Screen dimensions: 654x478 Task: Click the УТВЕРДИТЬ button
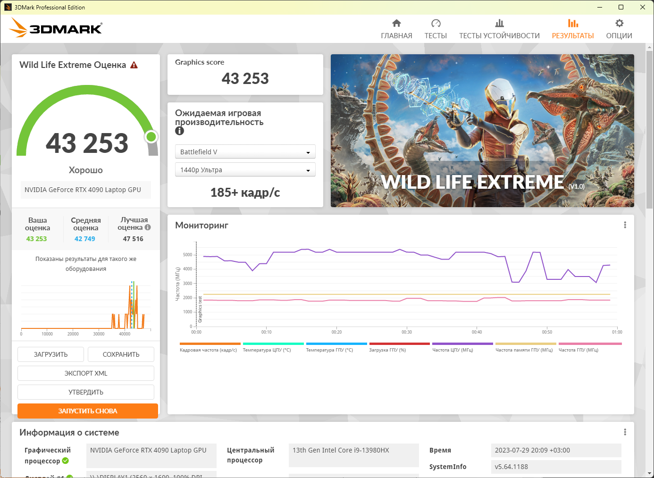(86, 392)
